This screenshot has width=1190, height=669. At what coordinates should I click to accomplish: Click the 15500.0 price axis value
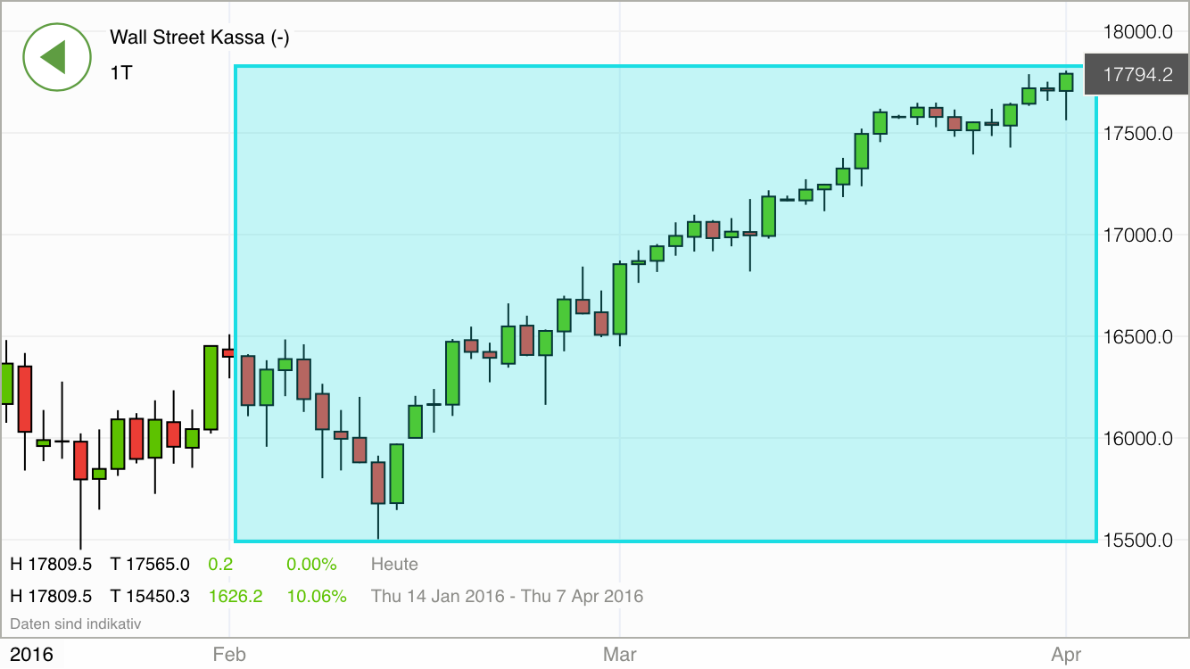pyautogui.click(x=1138, y=541)
